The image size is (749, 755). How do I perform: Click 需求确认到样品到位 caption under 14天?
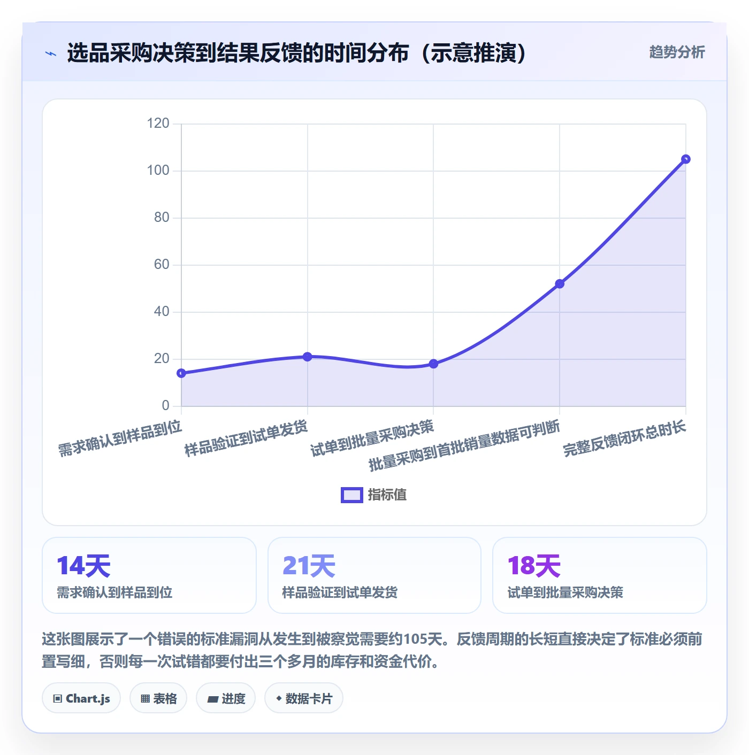click(x=114, y=592)
